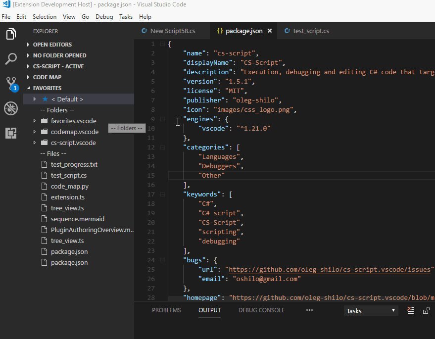The width and height of the screenshot is (435, 339).
Task: Open the Extensions view in the activity bar
Action: pos(11,133)
